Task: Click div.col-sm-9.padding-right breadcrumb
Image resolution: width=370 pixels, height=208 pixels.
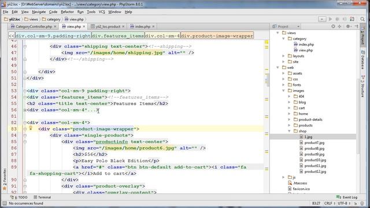Action: click(53, 36)
